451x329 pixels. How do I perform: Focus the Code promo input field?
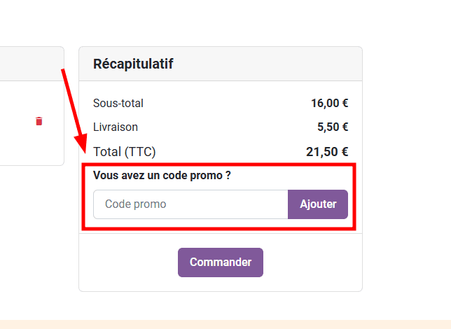point(190,204)
